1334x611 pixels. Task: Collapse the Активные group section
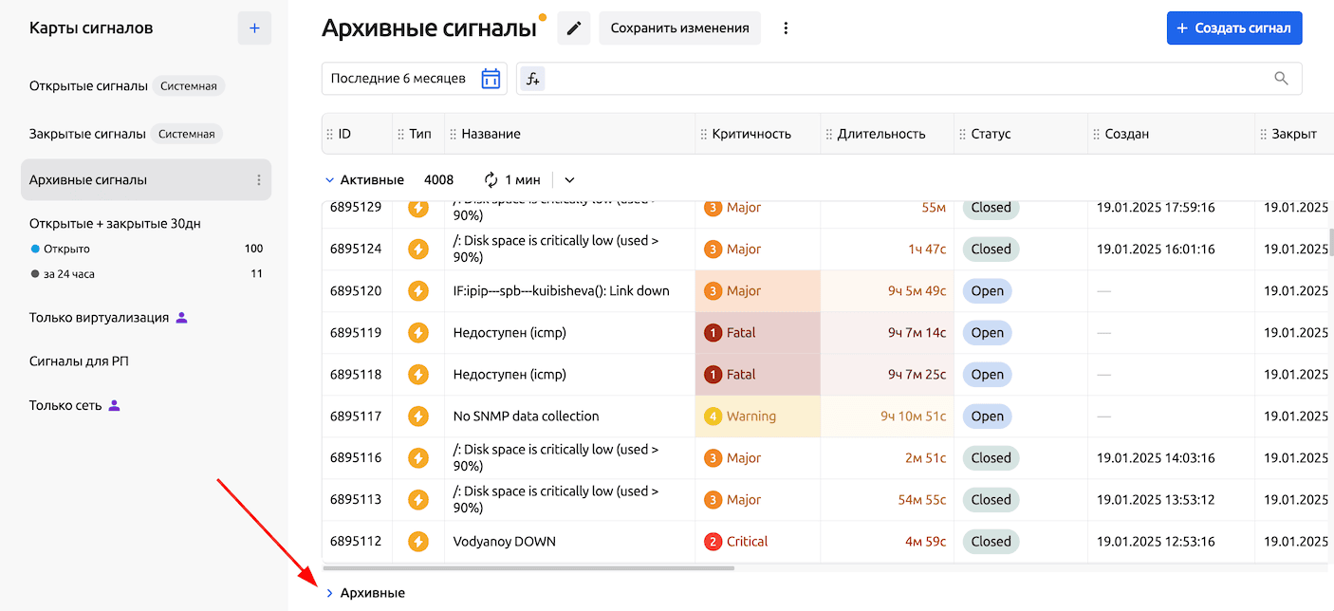coord(329,180)
